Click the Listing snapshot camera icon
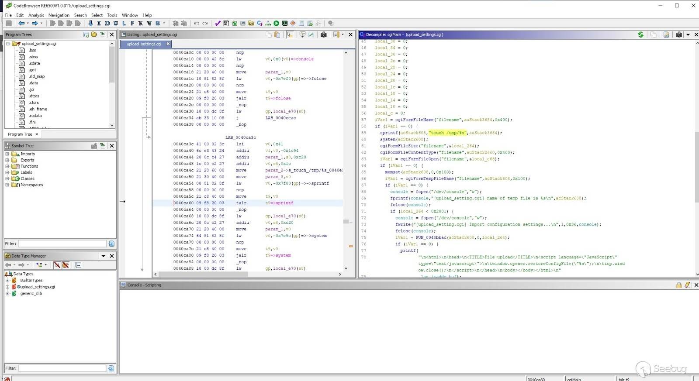This screenshot has width=699, height=381. [x=323, y=34]
